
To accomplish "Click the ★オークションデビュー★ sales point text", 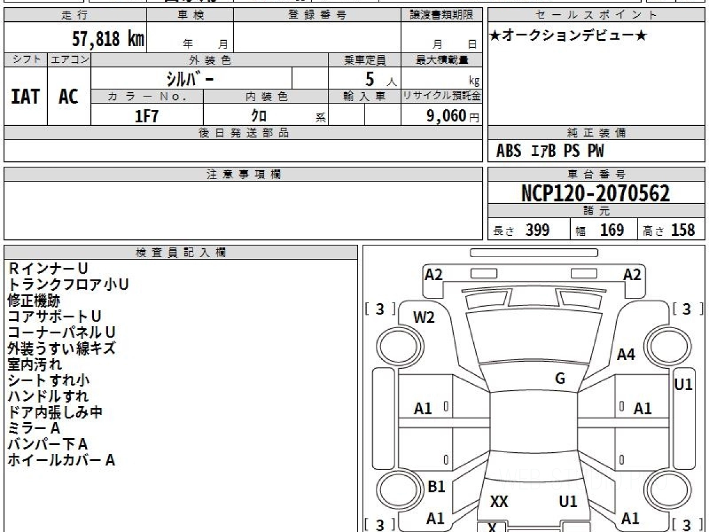I will (568, 35).
